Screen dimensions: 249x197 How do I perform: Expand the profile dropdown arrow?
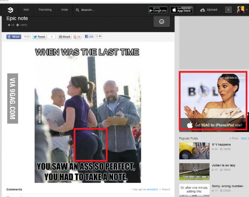[247, 10]
